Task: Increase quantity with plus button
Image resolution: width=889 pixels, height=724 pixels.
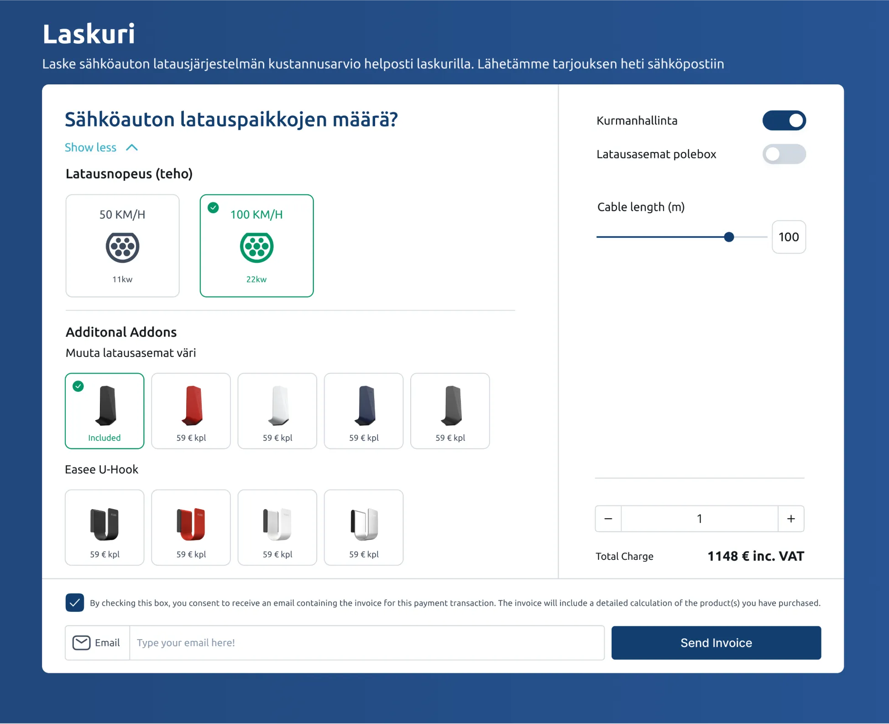Action: pyautogui.click(x=791, y=519)
